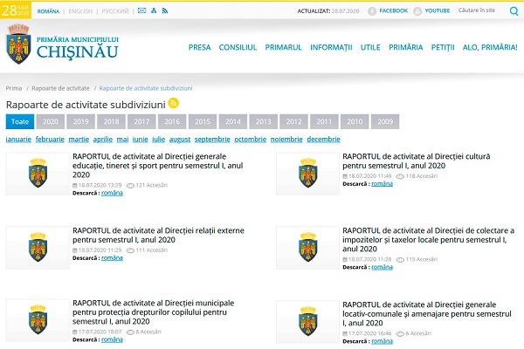Open the CONSILIUL menu

click(x=238, y=47)
